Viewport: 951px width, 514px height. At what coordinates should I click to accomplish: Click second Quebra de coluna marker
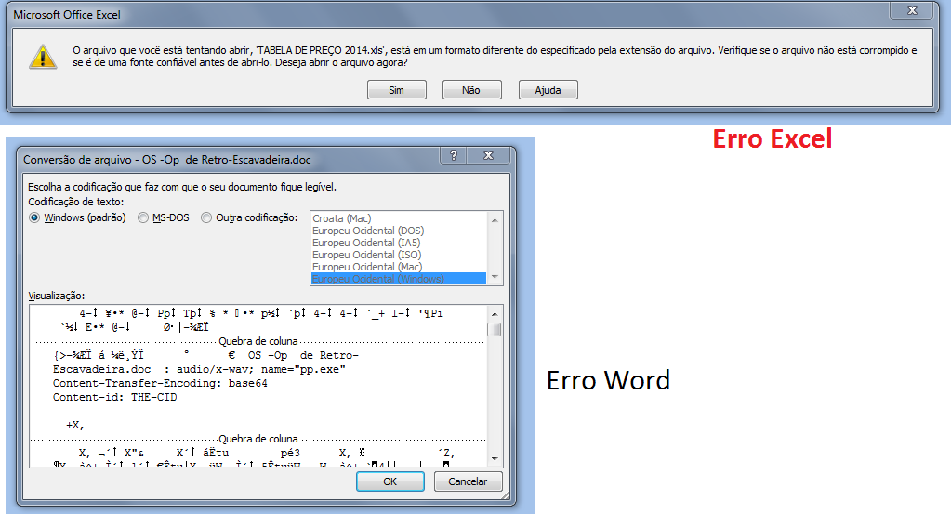[x=258, y=439]
